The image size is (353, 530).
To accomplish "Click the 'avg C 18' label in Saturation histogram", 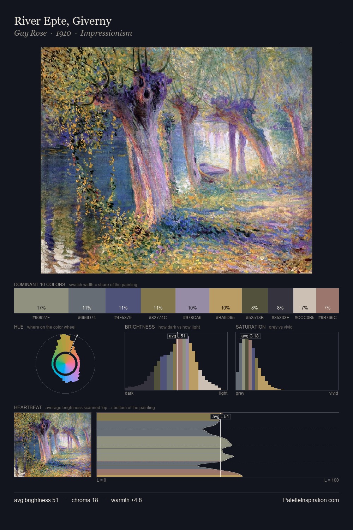I will pyautogui.click(x=250, y=336).
